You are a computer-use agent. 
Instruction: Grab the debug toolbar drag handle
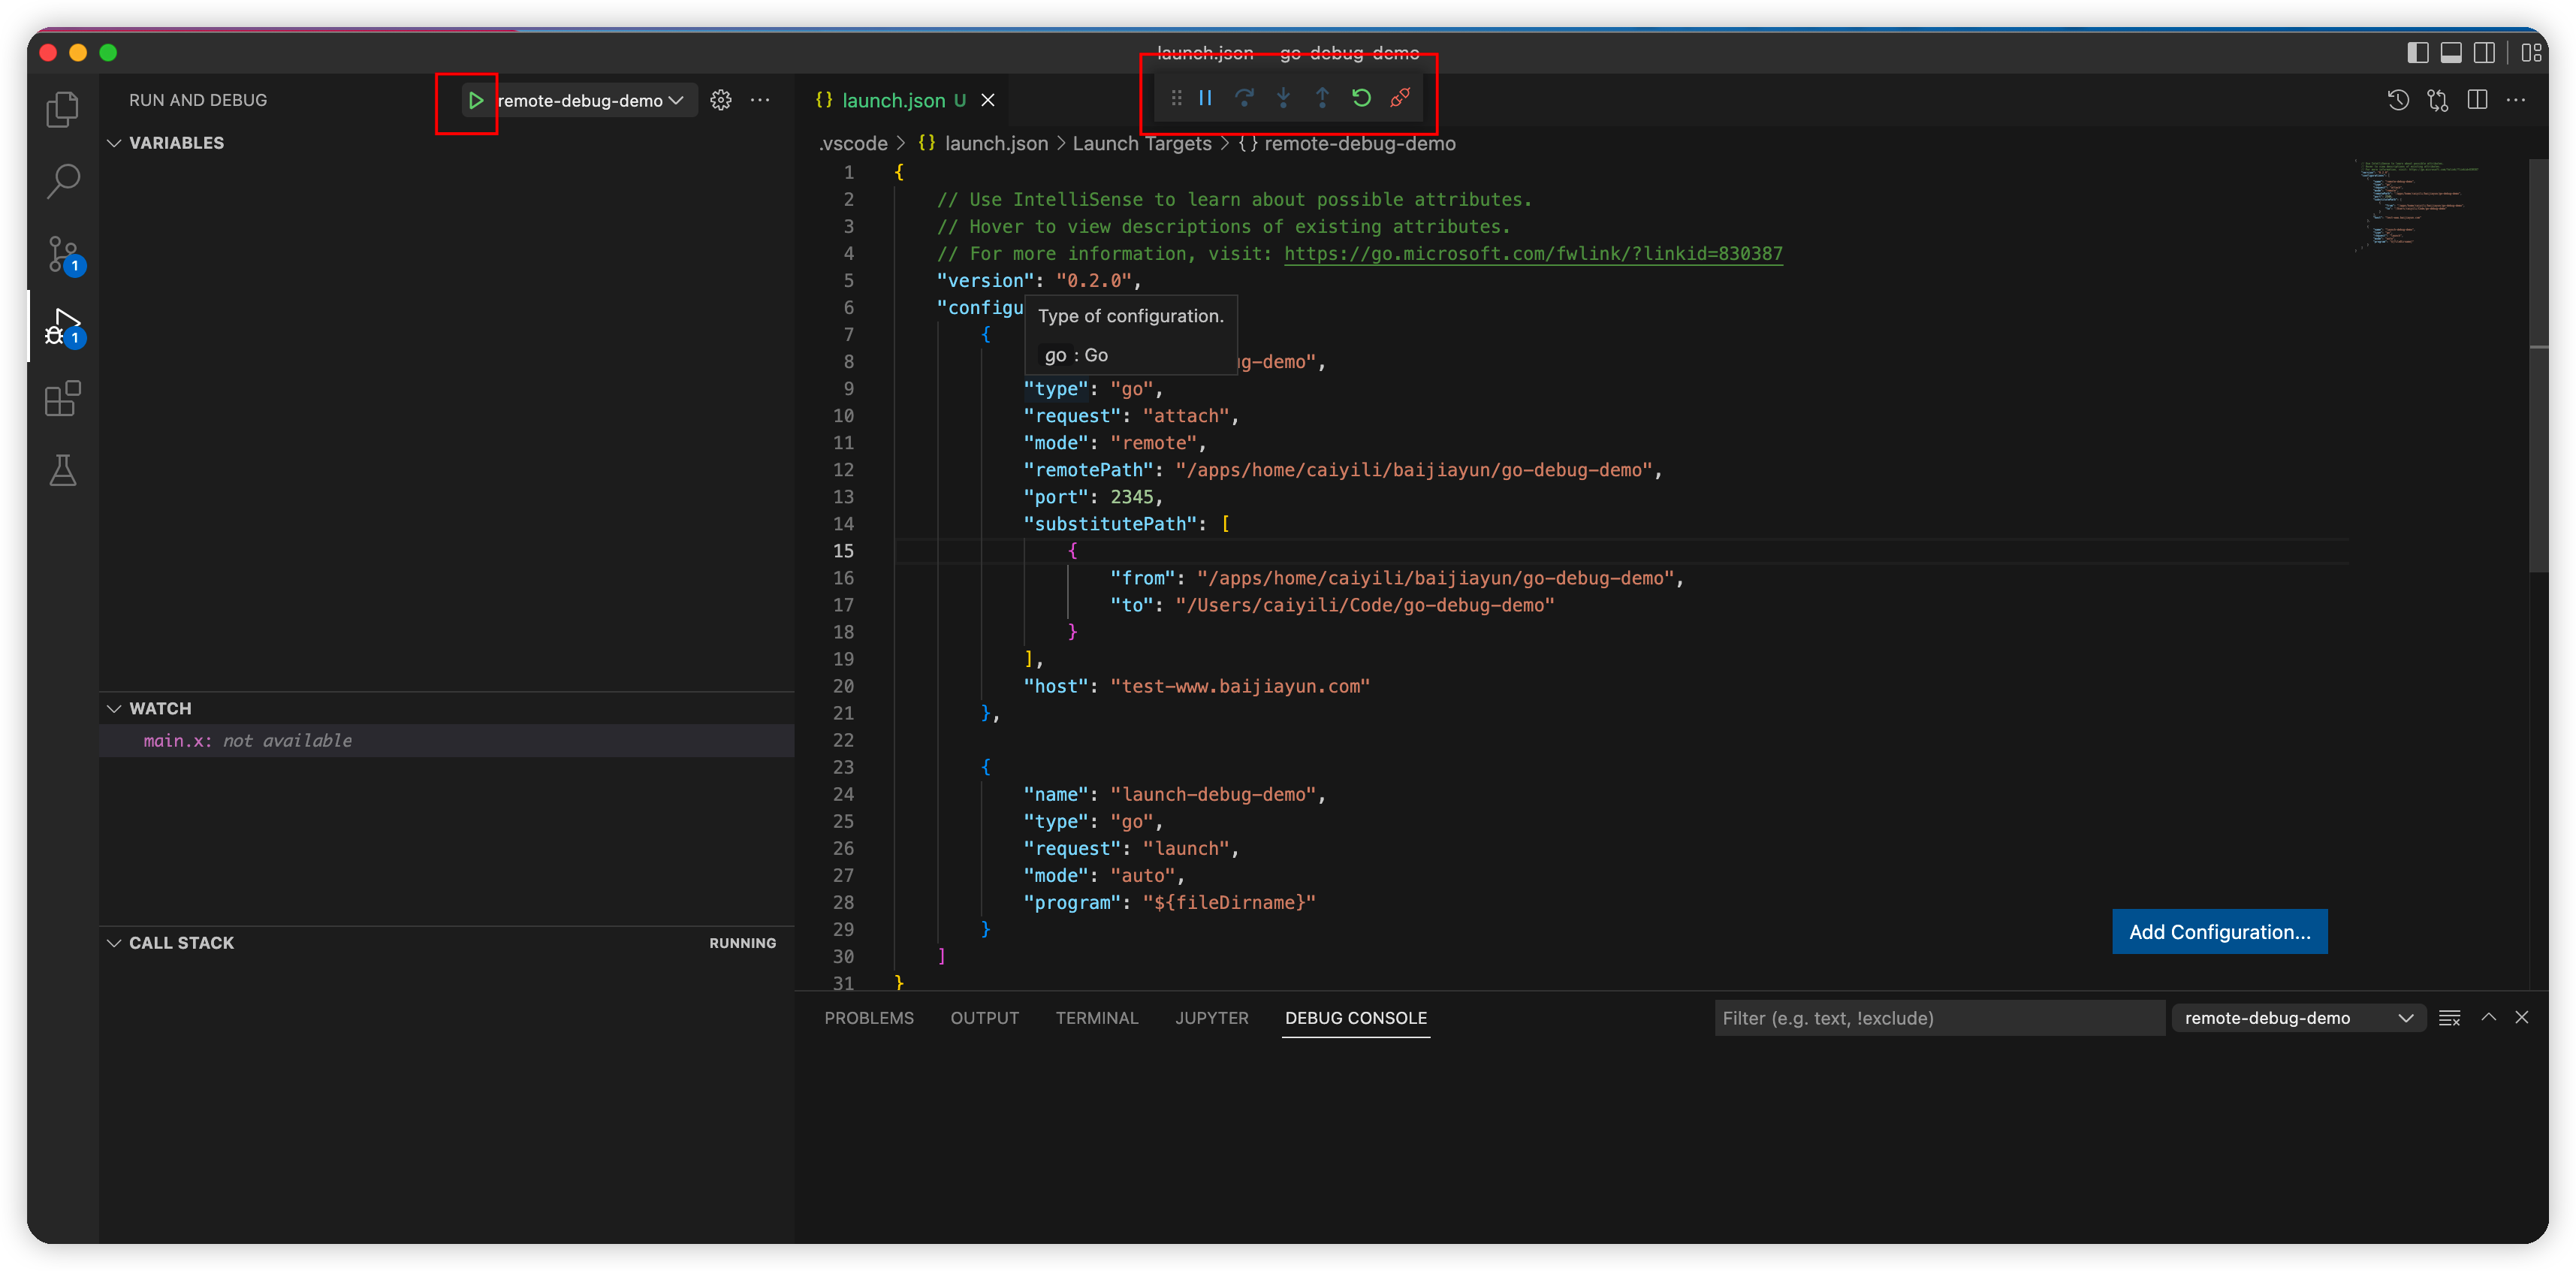click(1176, 98)
